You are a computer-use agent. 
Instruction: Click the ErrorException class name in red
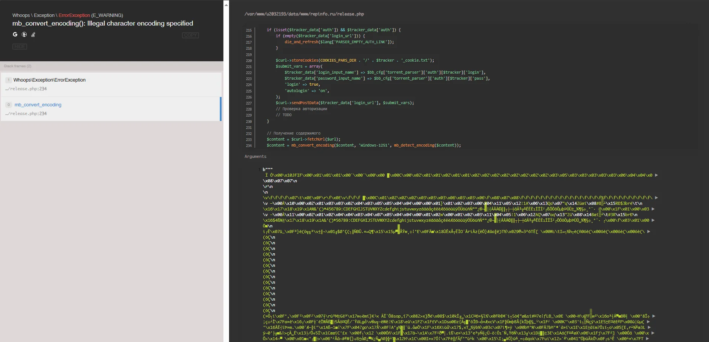point(74,15)
